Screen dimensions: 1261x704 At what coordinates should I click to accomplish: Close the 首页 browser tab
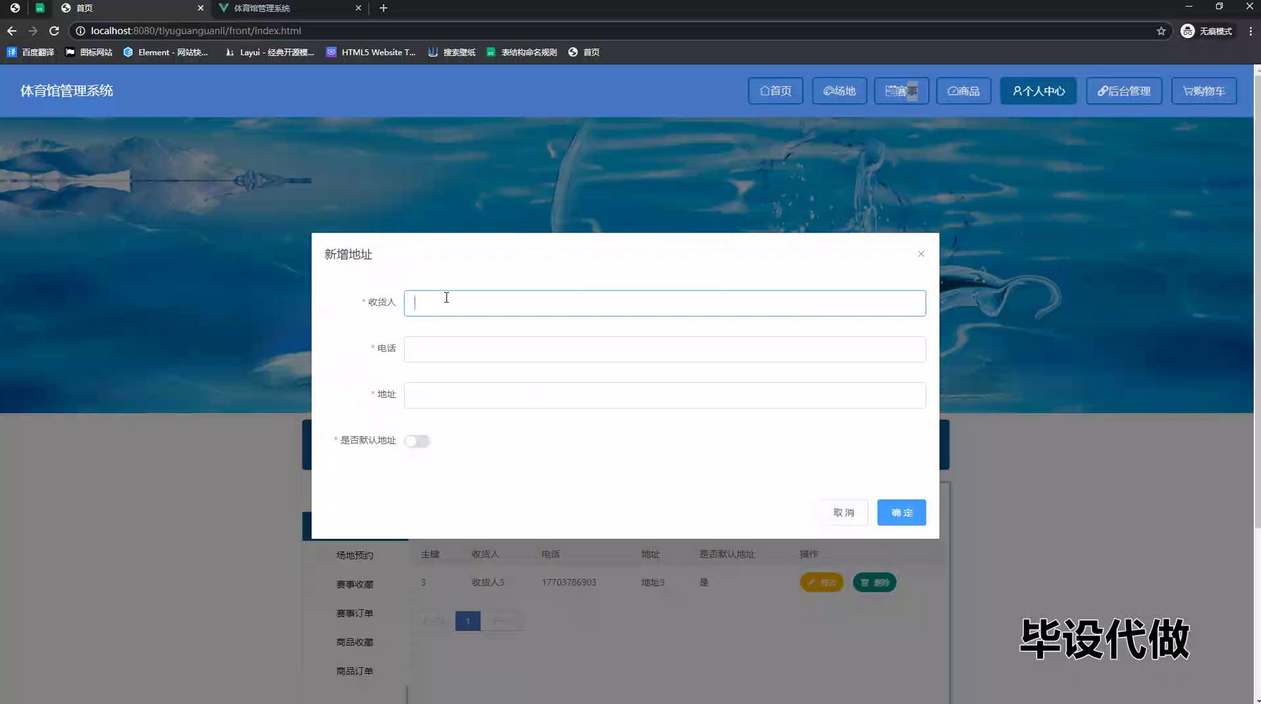tap(200, 8)
